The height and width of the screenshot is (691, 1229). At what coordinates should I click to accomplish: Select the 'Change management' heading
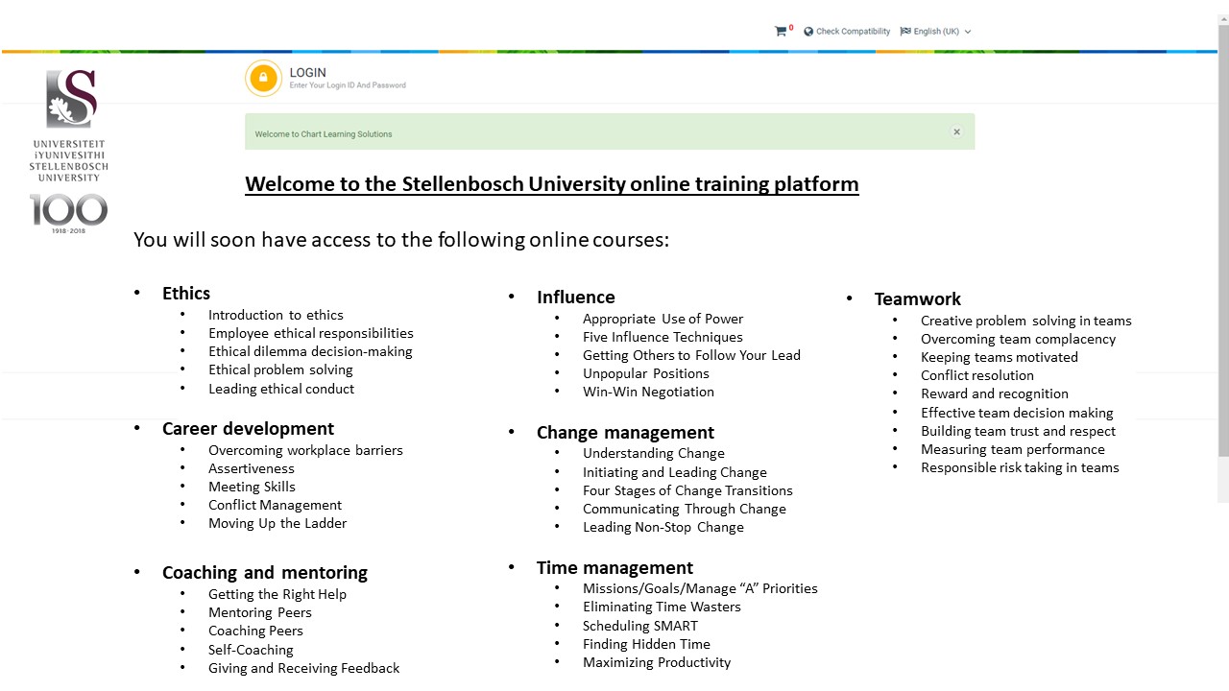[x=625, y=433]
